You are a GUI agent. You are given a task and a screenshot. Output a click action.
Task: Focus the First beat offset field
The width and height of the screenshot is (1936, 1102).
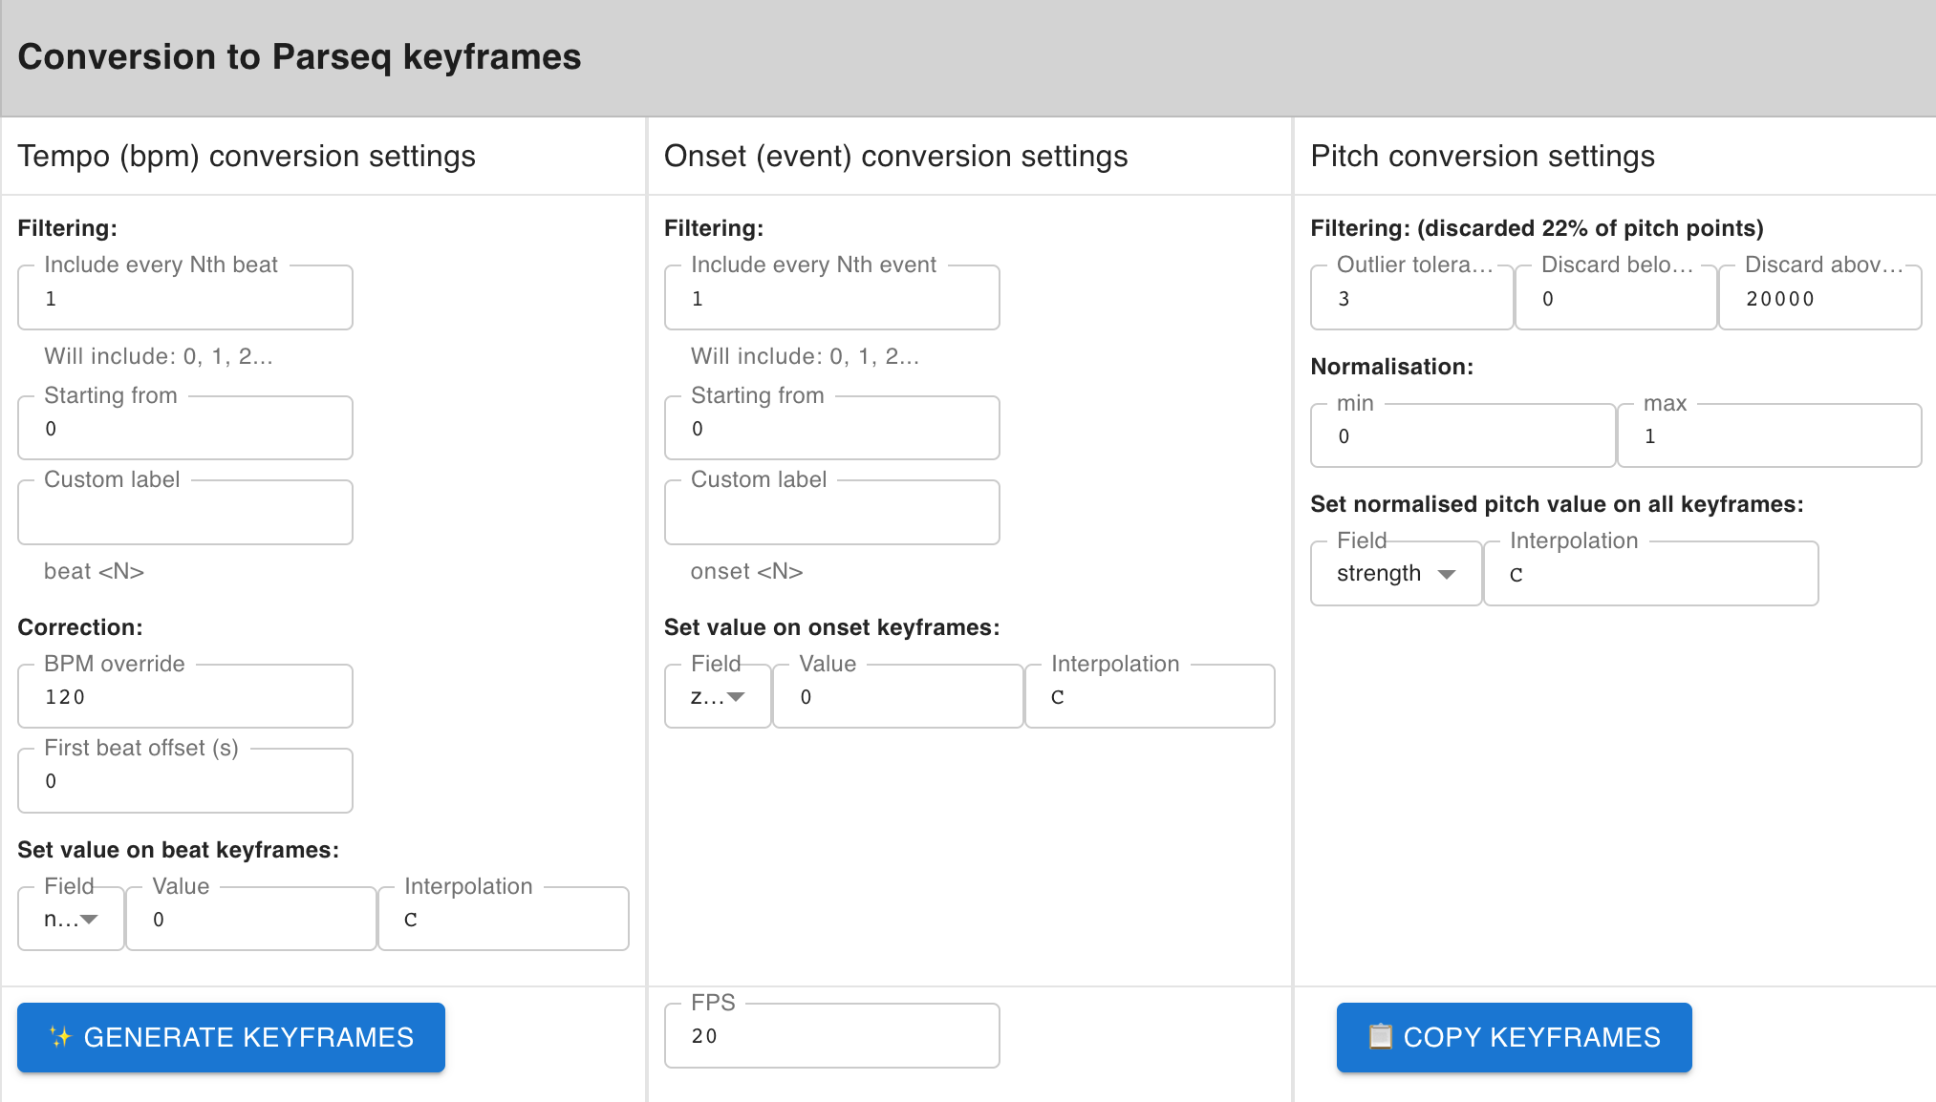(x=185, y=780)
